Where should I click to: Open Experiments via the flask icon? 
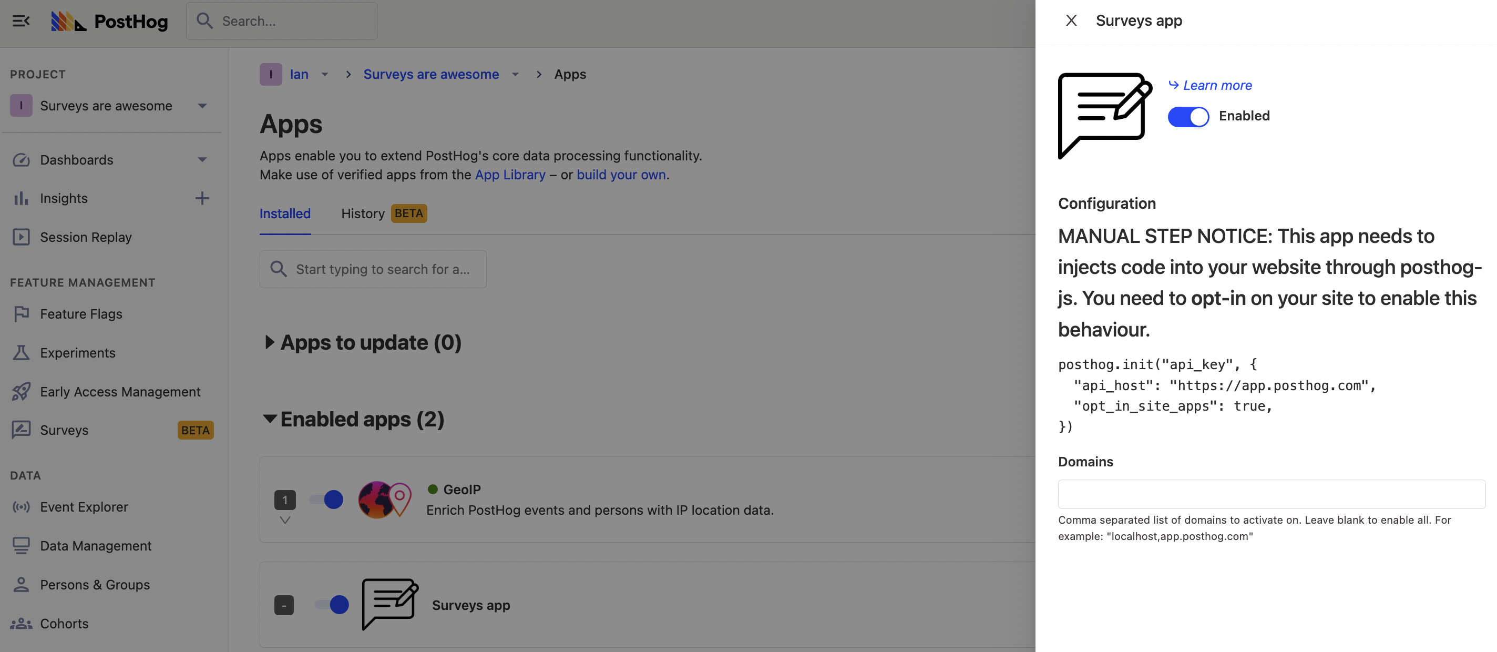(21, 353)
